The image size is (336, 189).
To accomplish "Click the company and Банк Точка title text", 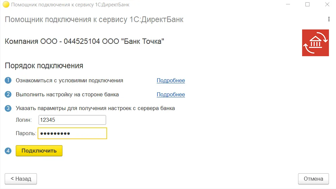I will tap(85, 42).
